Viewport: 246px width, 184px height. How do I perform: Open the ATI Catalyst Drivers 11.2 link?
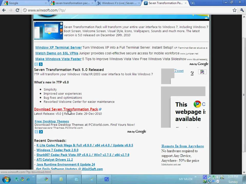tap(55, 159)
